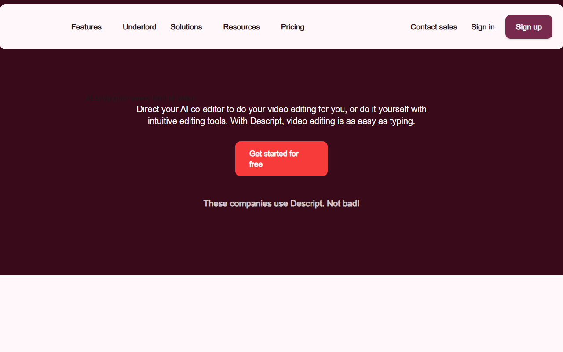Open the Solutions menu
563x352 pixels.
click(x=186, y=27)
